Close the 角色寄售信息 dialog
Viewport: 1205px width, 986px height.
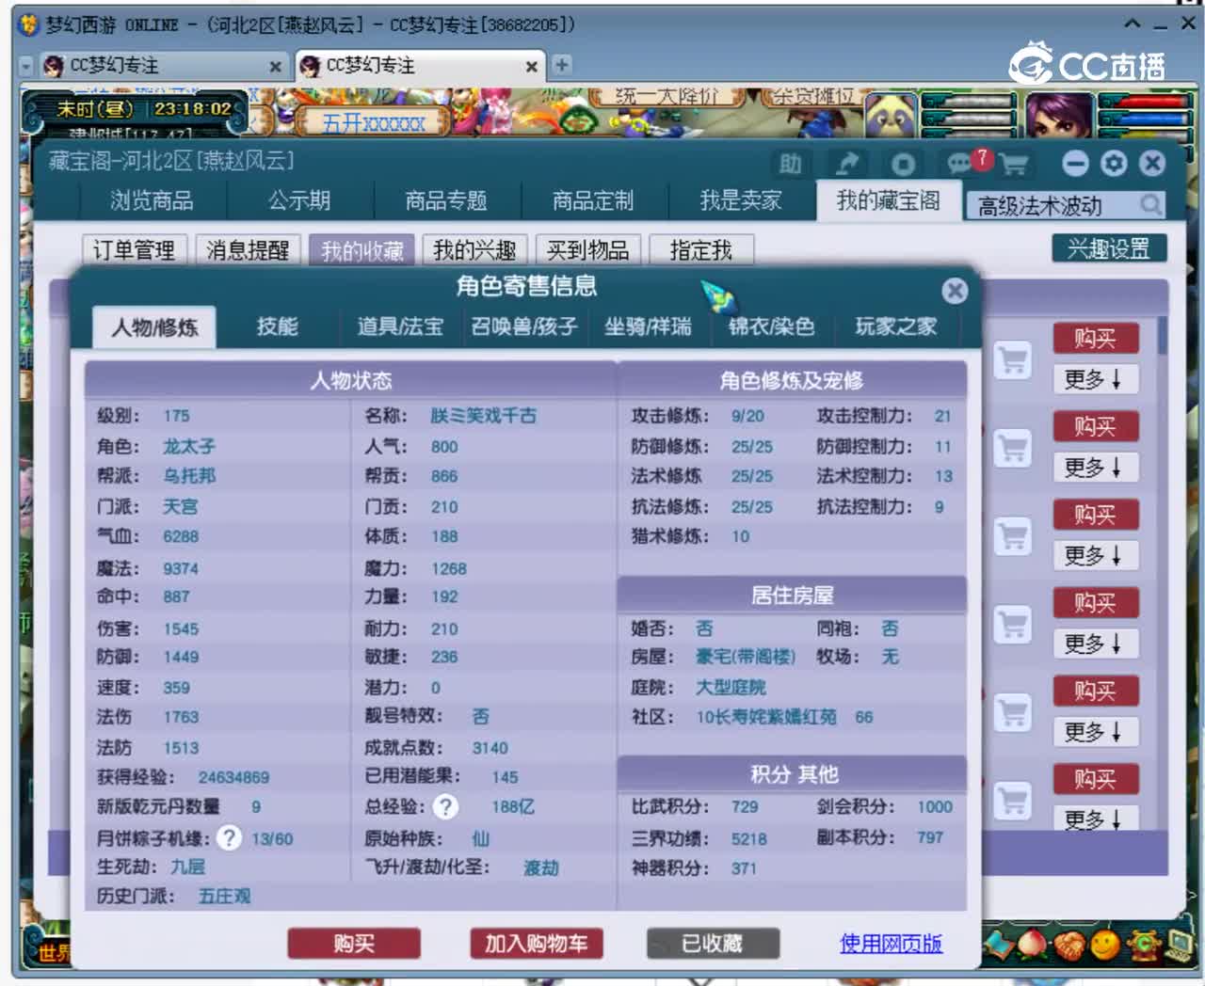pyautogui.click(x=955, y=291)
